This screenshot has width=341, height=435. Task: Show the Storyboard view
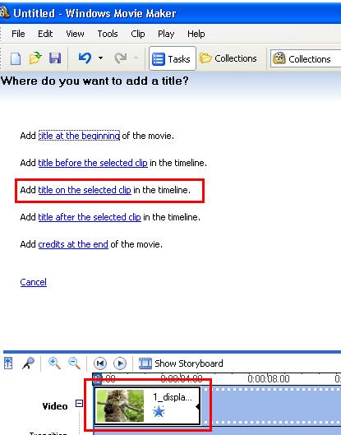point(181,363)
